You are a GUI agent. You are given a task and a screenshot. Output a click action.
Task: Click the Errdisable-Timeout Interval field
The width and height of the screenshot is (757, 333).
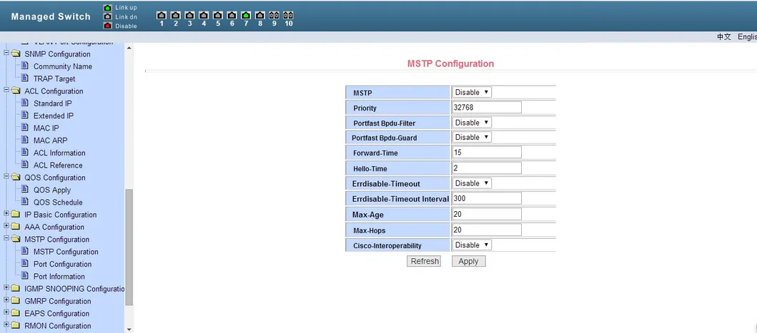pyautogui.click(x=487, y=198)
